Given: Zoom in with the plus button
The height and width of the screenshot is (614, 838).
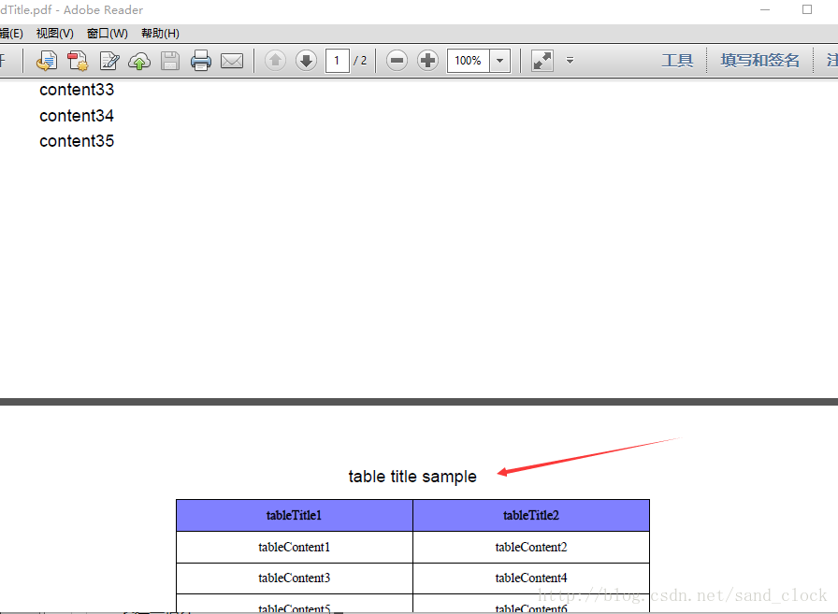Looking at the screenshot, I should (427, 61).
